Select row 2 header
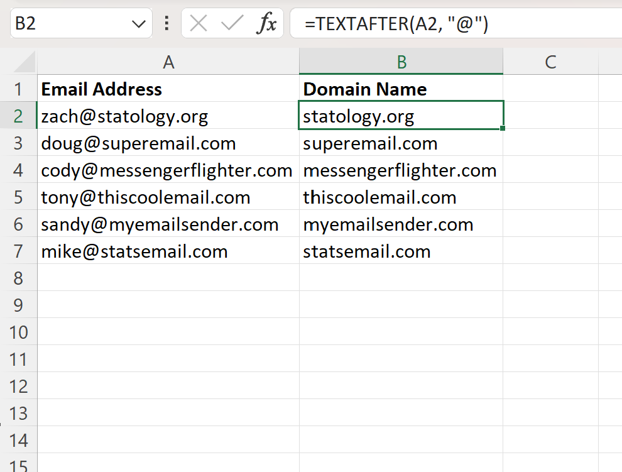Image resolution: width=622 pixels, height=472 pixels. click(18, 116)
